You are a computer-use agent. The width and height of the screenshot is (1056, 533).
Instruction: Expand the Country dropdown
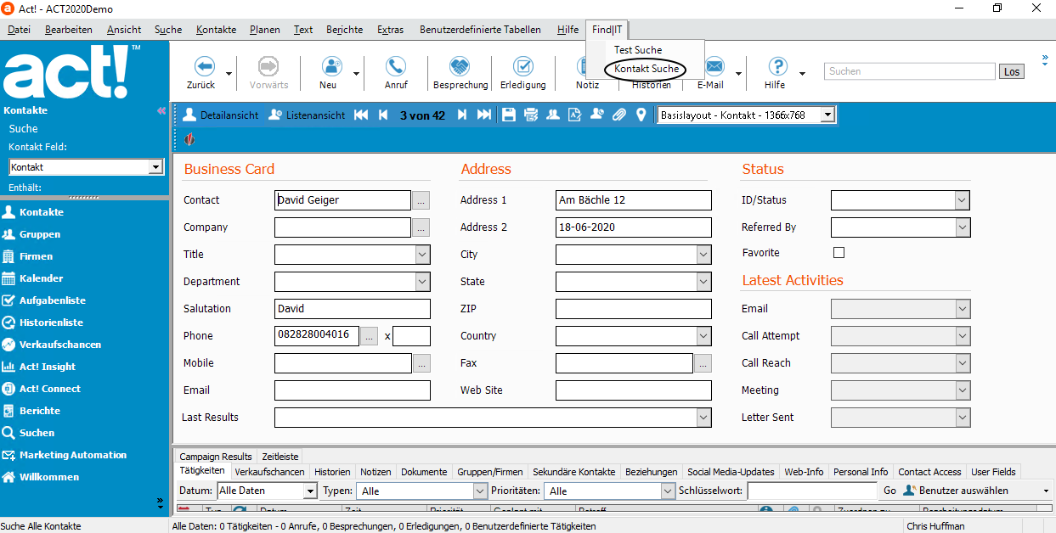pyautogui.click(x=703, y=336)
